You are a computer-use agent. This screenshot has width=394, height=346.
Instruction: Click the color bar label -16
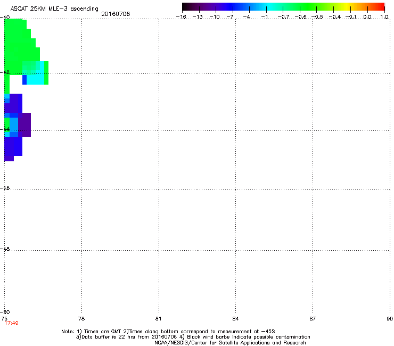tap(181, 17)
